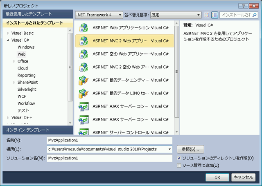Select the ASP.NET 動的データ LINQ template icon

84,93
